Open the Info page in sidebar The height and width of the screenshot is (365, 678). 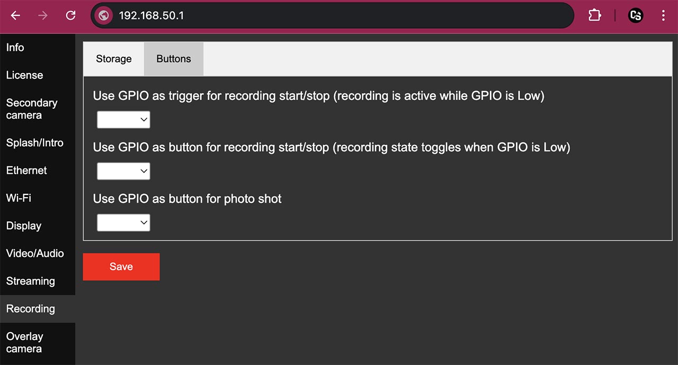click(15, 48)
